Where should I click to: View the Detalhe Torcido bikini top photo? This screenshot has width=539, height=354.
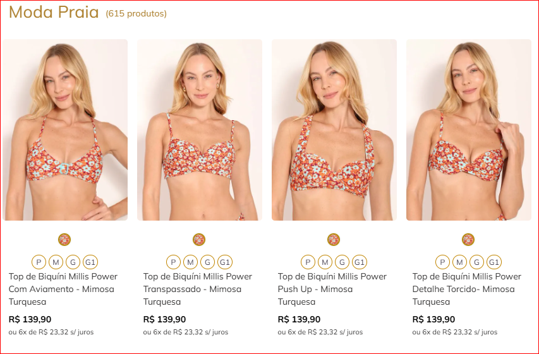click(469, 130)
